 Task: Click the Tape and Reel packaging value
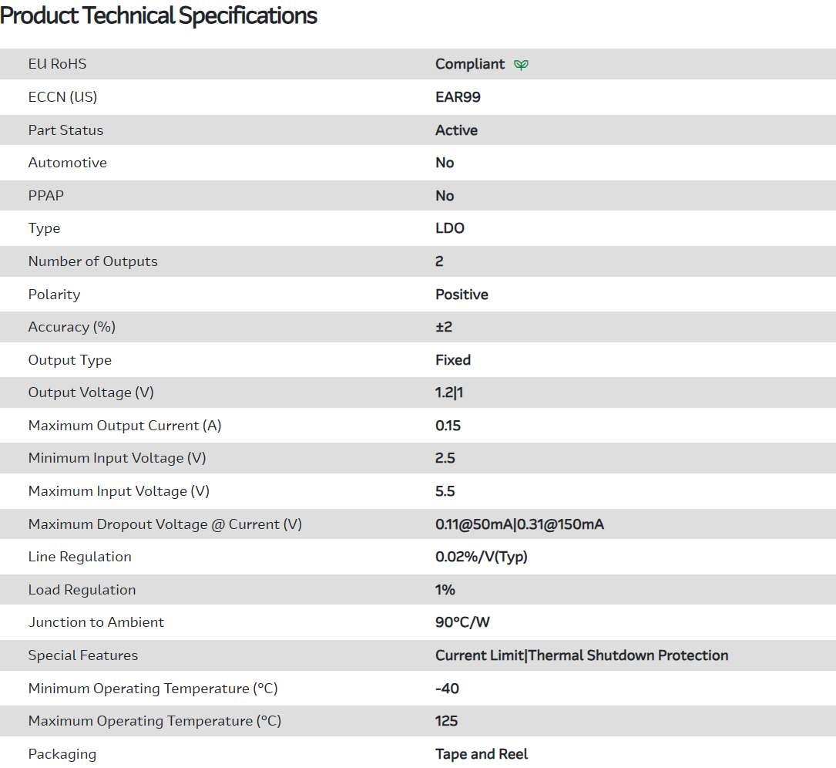tap(482, 754)
